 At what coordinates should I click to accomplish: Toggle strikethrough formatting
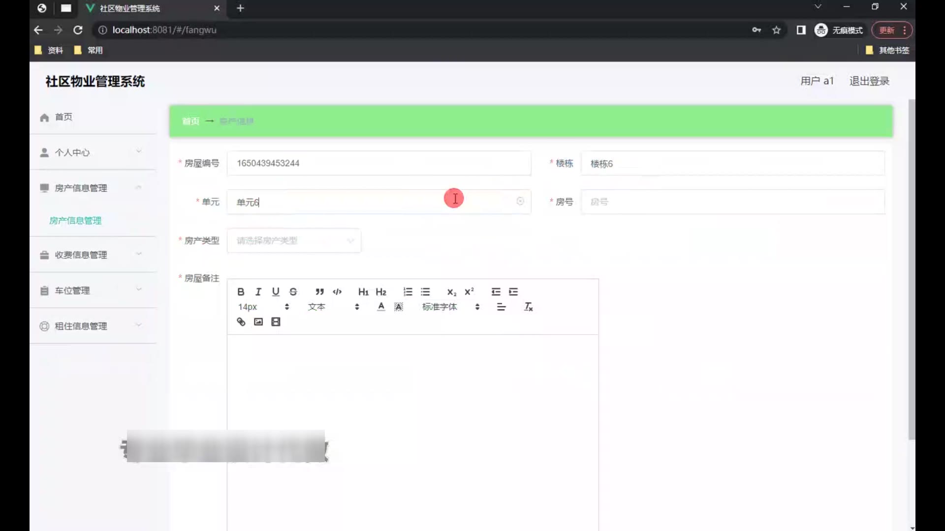click(x=293, y=292)
